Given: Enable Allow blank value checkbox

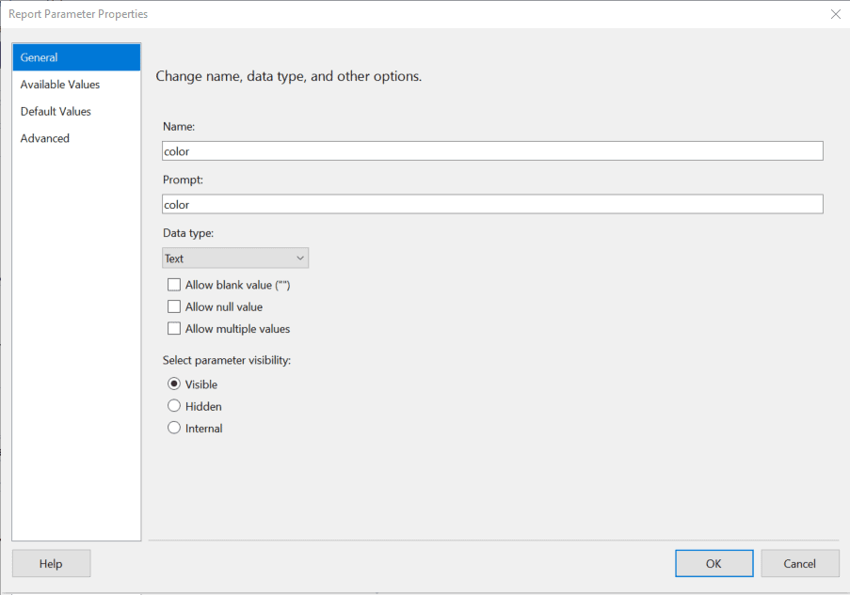Looking at the screenshot, I should coord(174,285).
